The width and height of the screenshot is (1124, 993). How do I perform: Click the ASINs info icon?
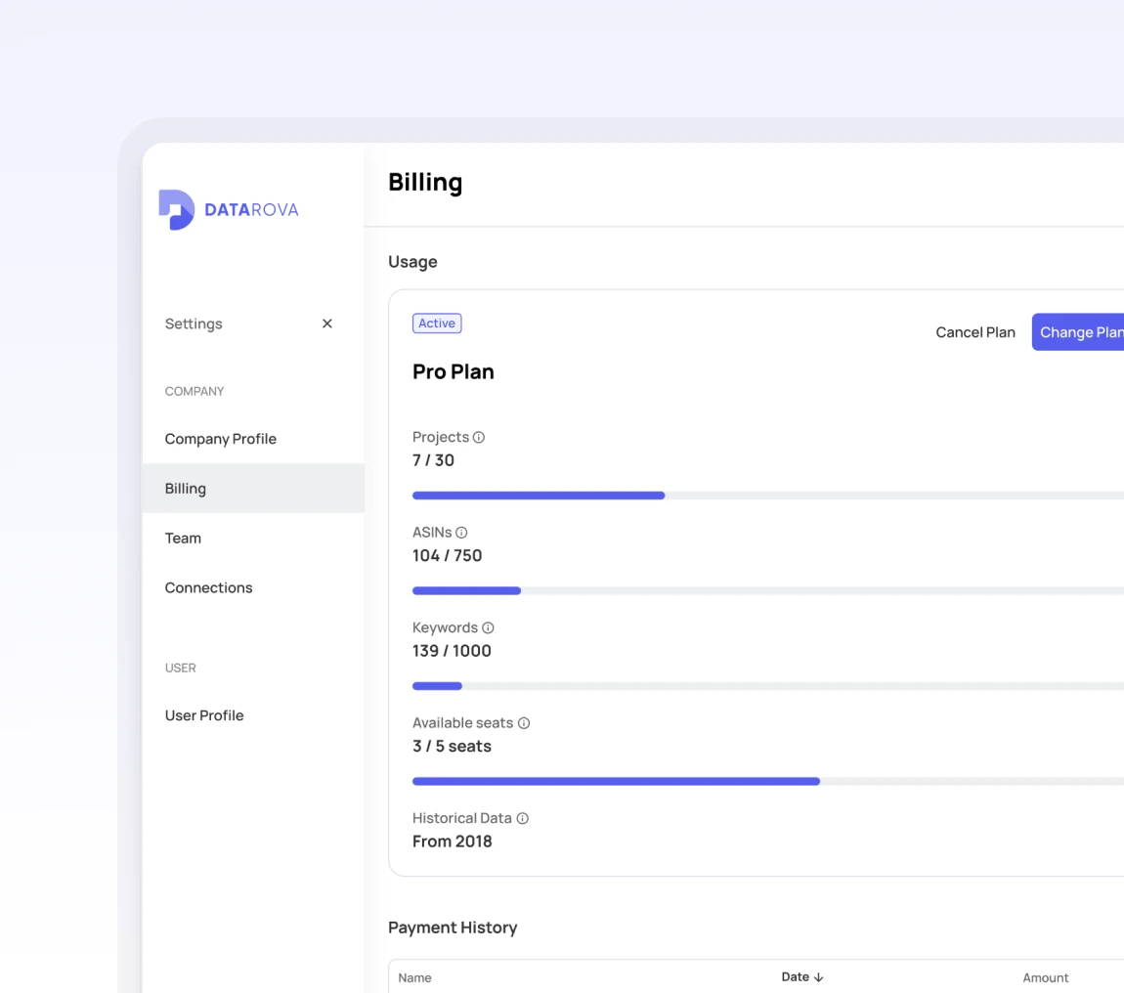pyautogui.click(x=461, y=533)
